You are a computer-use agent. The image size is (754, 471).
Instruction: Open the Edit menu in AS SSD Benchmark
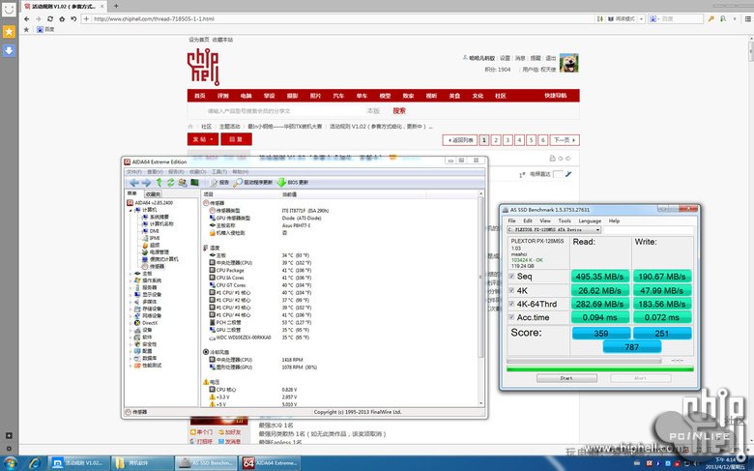(x=528, y=221)
